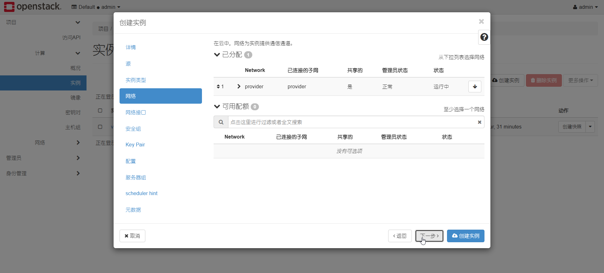
Task: Toggle the instance row checkbox in background table
Action: tap(100, 127)
